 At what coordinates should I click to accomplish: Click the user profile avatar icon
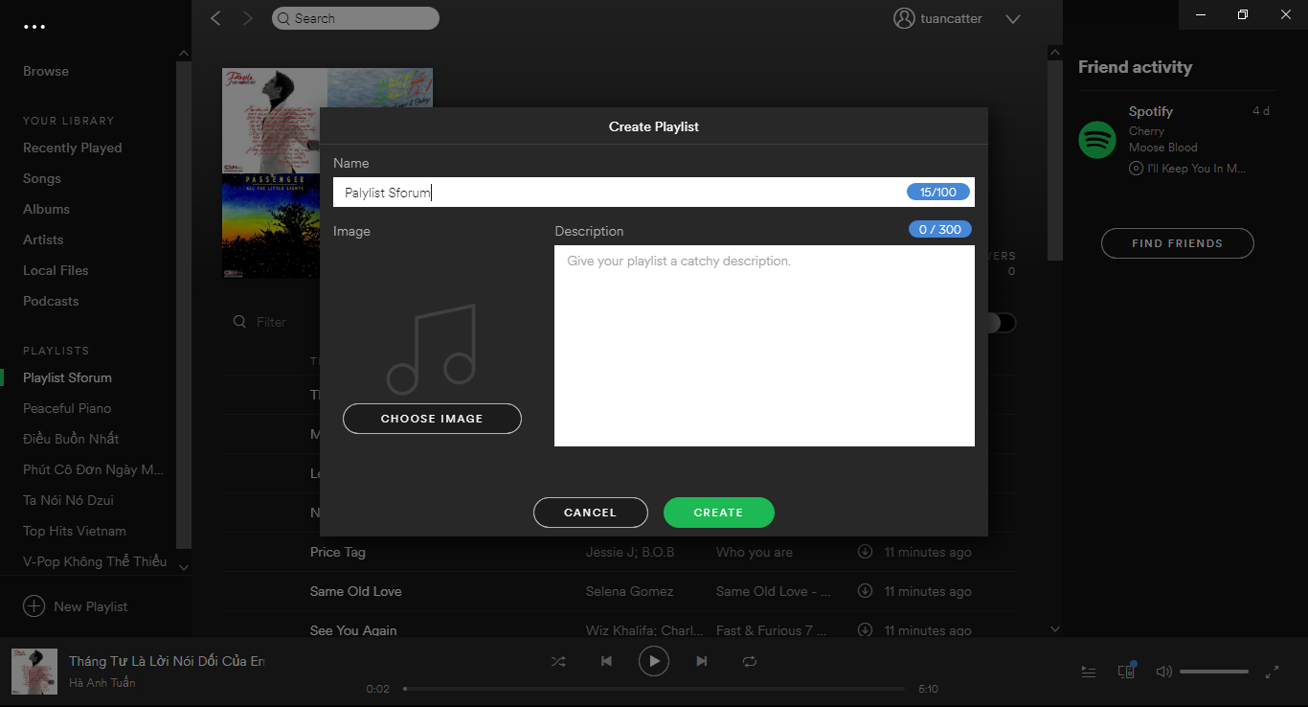[904, 18]
